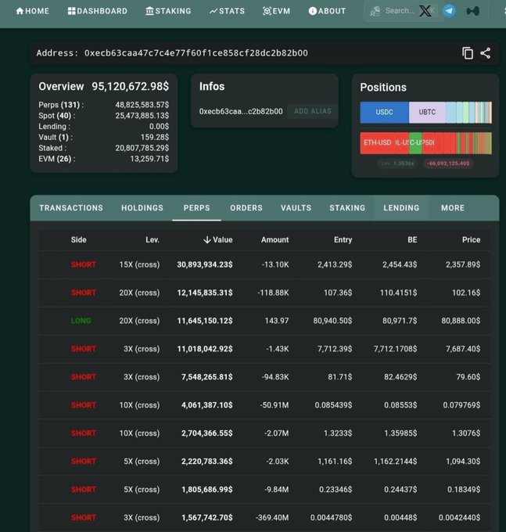The width and height of the screenshot is (506, 532).
Task: Sort by the Entry column header
Action: 343,240
